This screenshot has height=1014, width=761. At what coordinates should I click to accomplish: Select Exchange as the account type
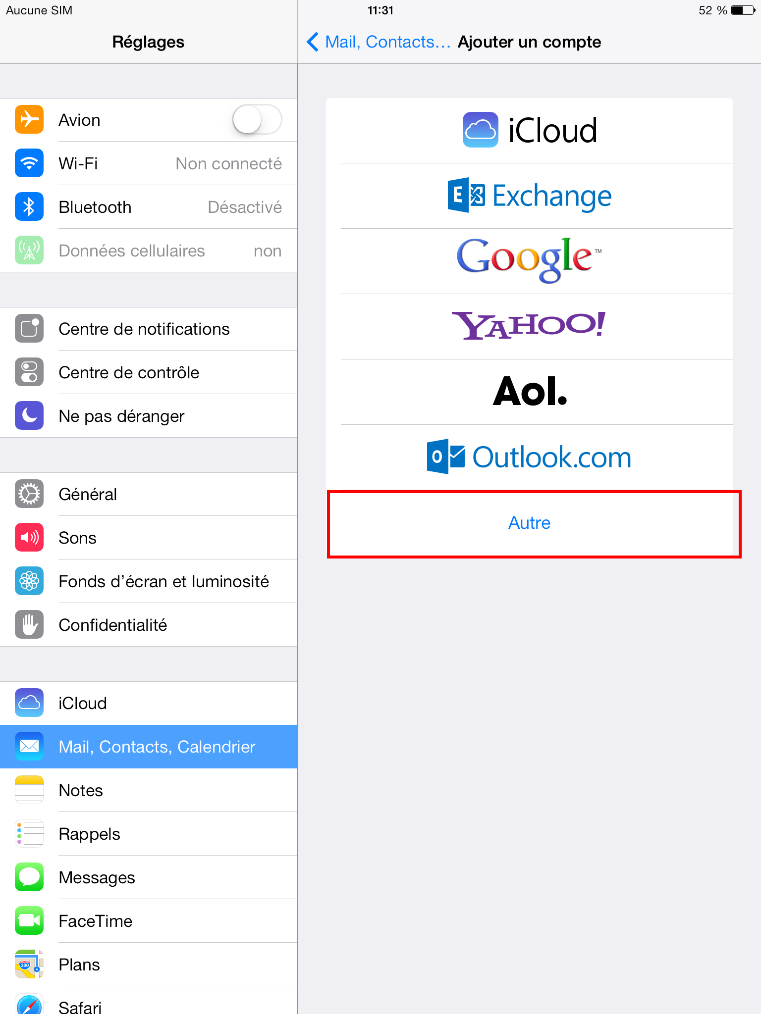coord(530,196)
